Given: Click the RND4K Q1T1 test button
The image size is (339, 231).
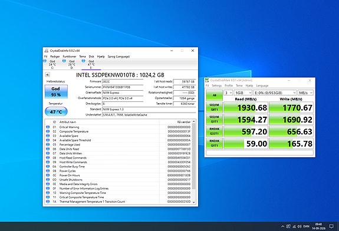Looking at the screenshot, I should 214,143.
